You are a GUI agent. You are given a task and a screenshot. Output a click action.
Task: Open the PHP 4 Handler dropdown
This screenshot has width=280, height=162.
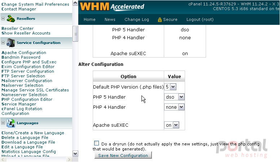(174, 107)
